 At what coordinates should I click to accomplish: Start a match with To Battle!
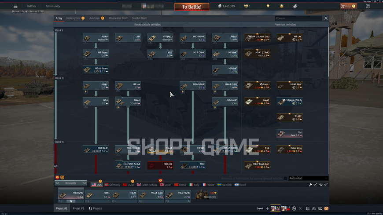192,7
